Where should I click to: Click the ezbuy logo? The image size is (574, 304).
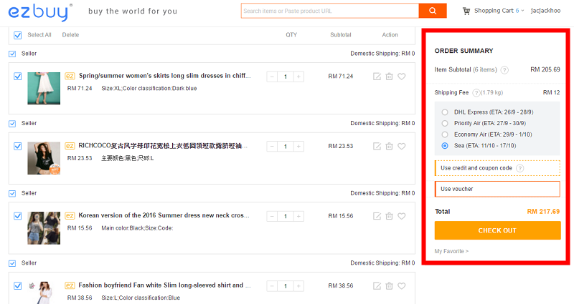(x=40, y=12)
